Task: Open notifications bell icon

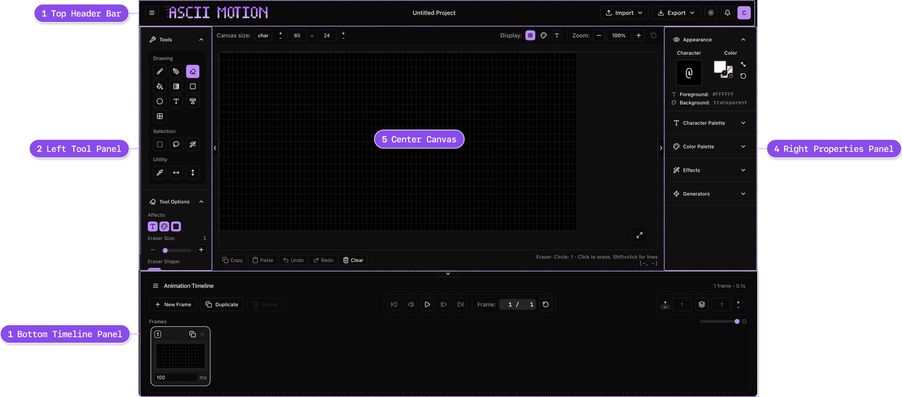Action: [727, 13]
